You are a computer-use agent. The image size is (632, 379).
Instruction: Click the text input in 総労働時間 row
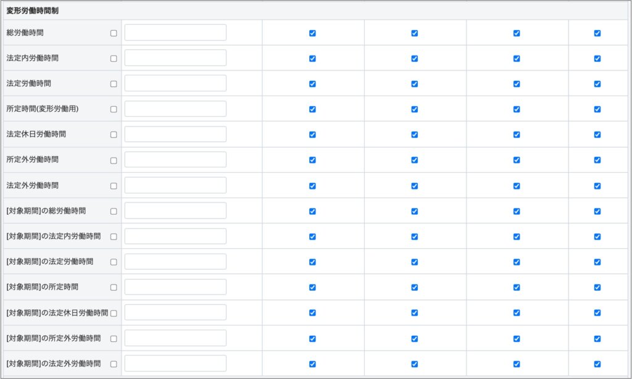tap(175, 33)
